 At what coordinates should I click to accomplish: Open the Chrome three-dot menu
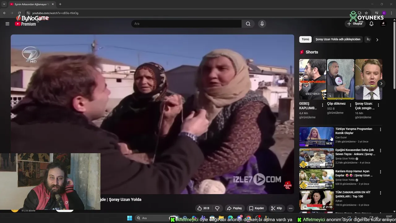[x=392, y=13]
